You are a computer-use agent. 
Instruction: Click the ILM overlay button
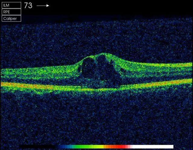[11, 5]
